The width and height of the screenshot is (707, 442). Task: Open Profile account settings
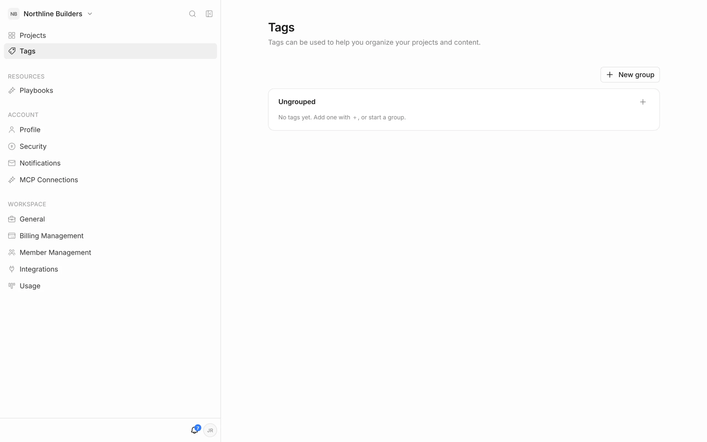(110, 130)
